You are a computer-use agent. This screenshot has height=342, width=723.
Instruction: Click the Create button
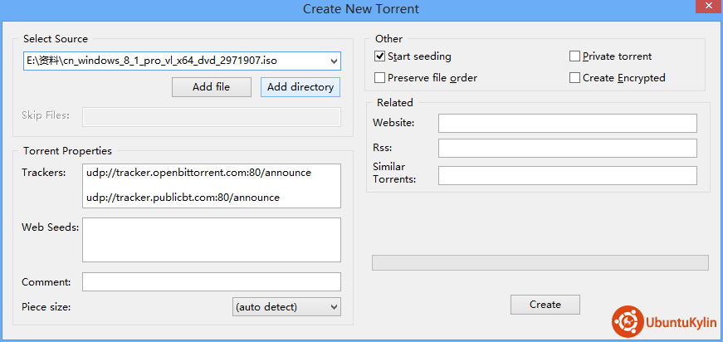pyautogui.click(x=545, y=305)
